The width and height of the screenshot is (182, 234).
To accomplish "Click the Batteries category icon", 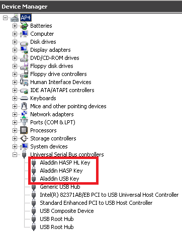I will (x=24, y=26).
